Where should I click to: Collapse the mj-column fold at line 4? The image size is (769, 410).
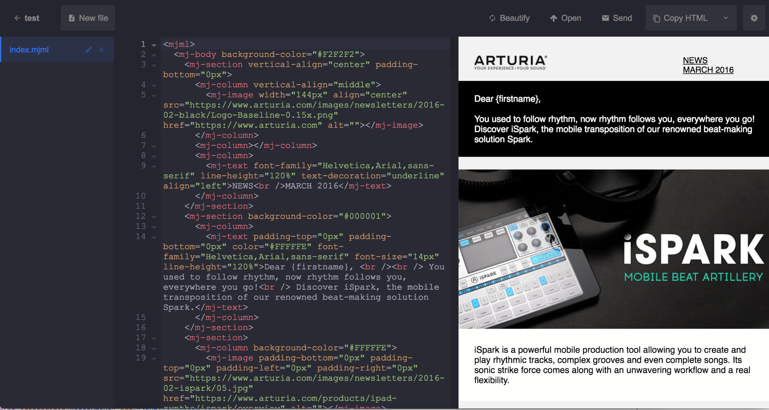(154, 86)
